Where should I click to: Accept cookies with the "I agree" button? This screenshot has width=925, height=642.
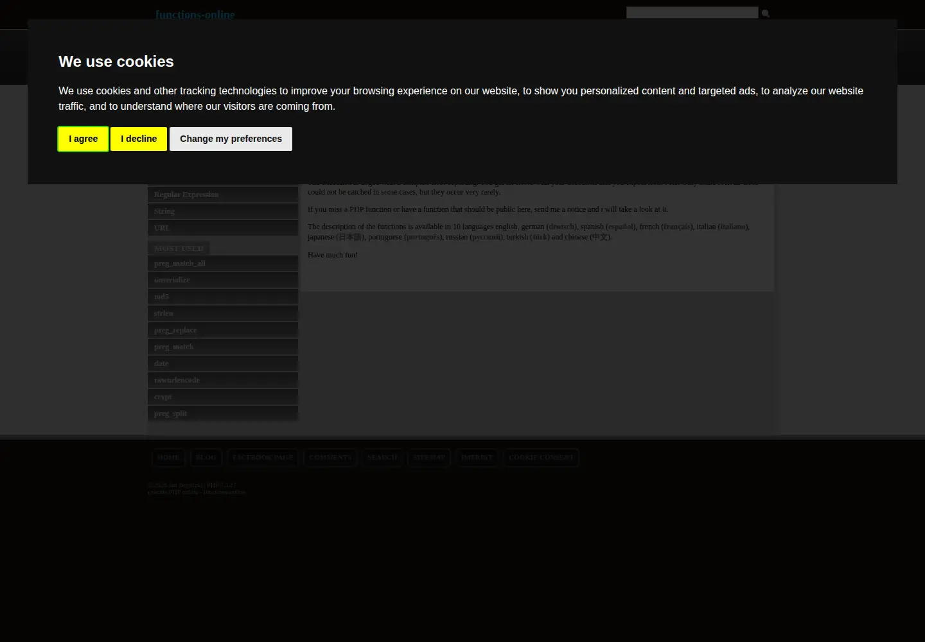[x=84, y=139]
